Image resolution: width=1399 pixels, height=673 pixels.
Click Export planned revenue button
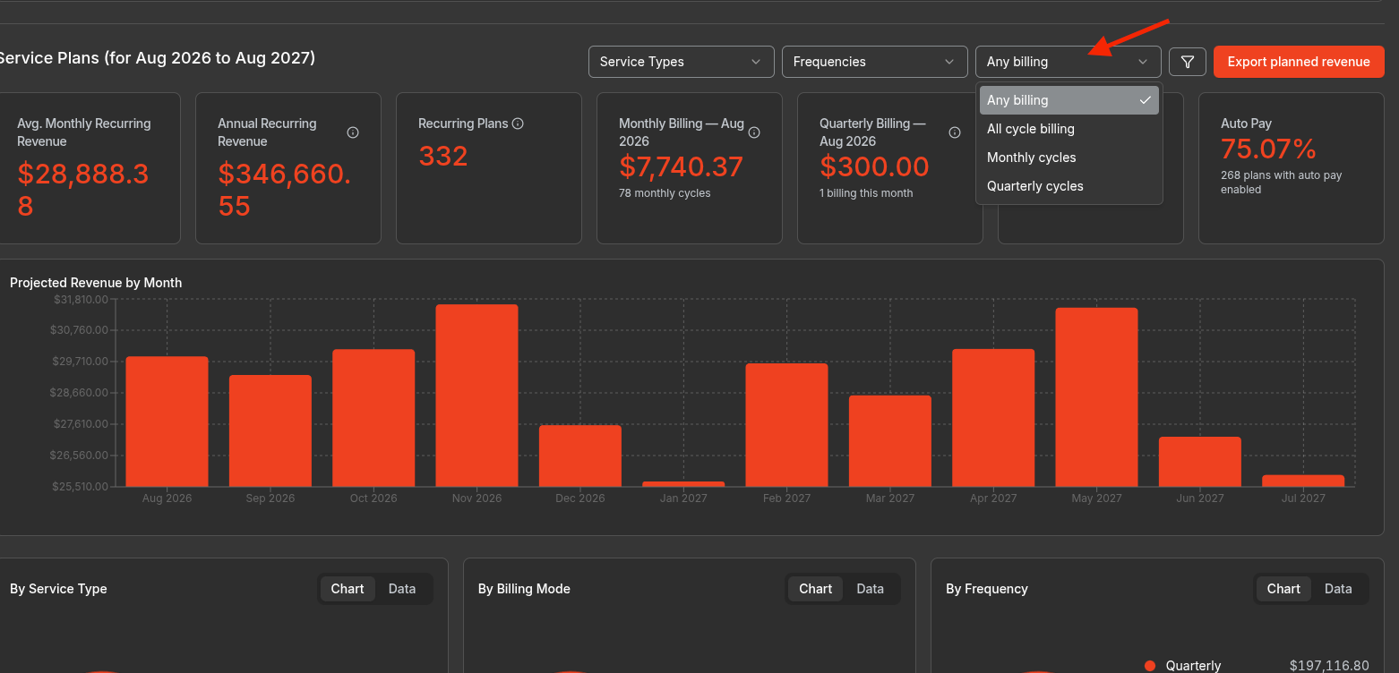[x=1299, y=62]
